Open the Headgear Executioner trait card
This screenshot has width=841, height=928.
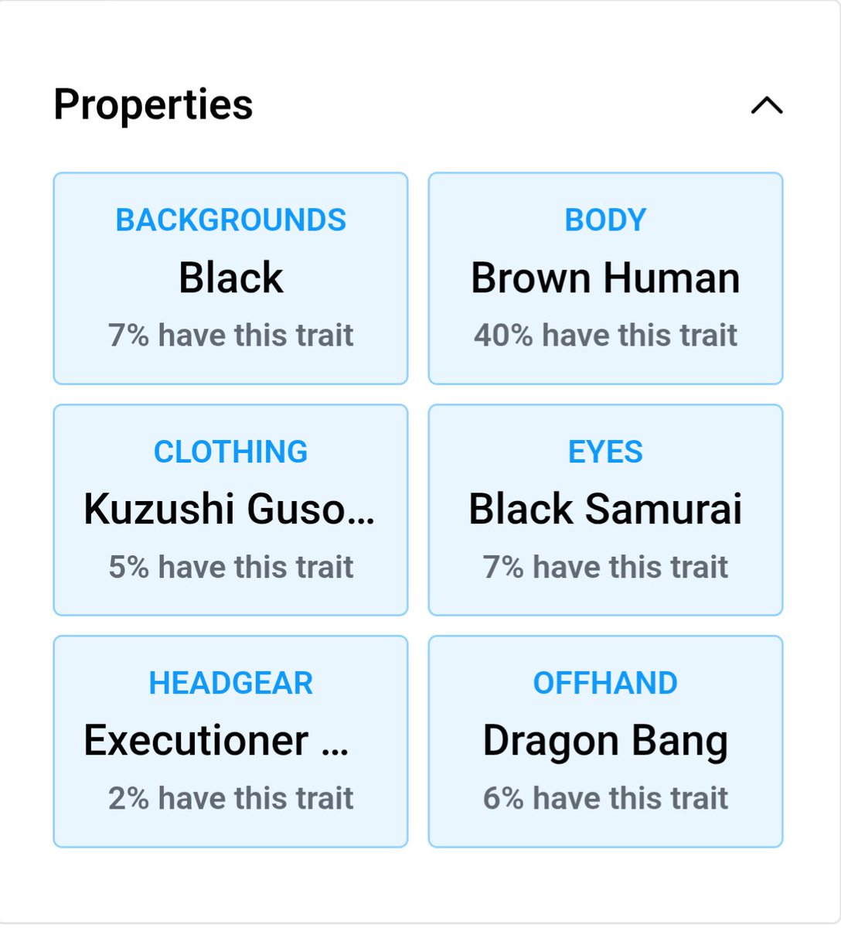point(230,742)
